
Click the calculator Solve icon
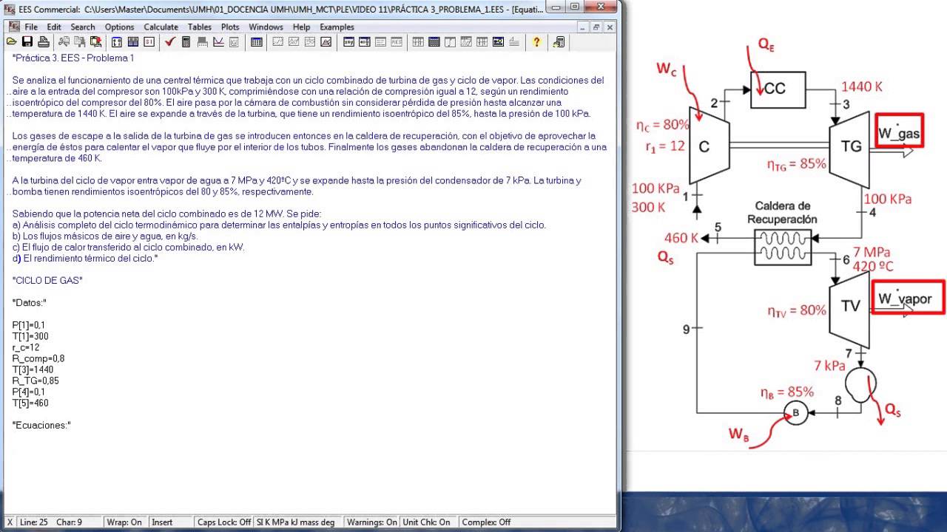click(186, 42)
